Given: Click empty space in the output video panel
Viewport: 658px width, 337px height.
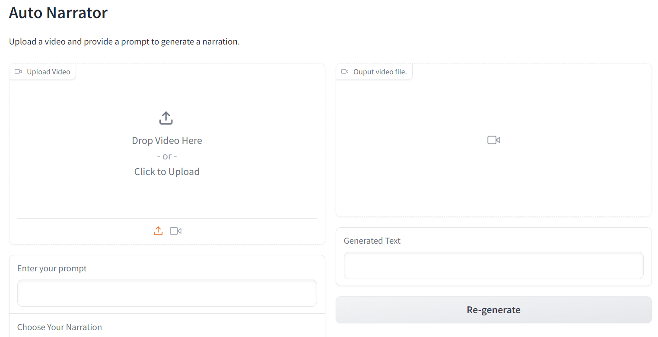Looking at the screenshot, I should point(432,181).
